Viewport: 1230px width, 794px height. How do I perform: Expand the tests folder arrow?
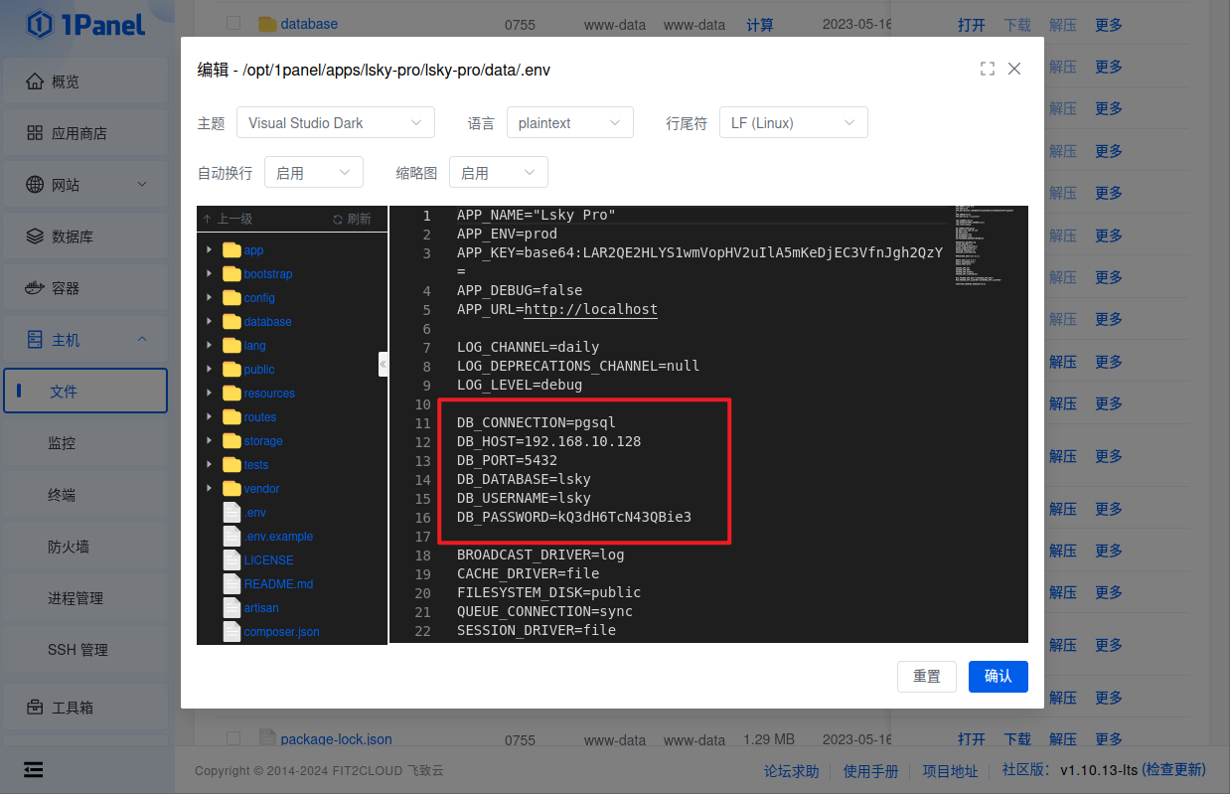point(209,465)
